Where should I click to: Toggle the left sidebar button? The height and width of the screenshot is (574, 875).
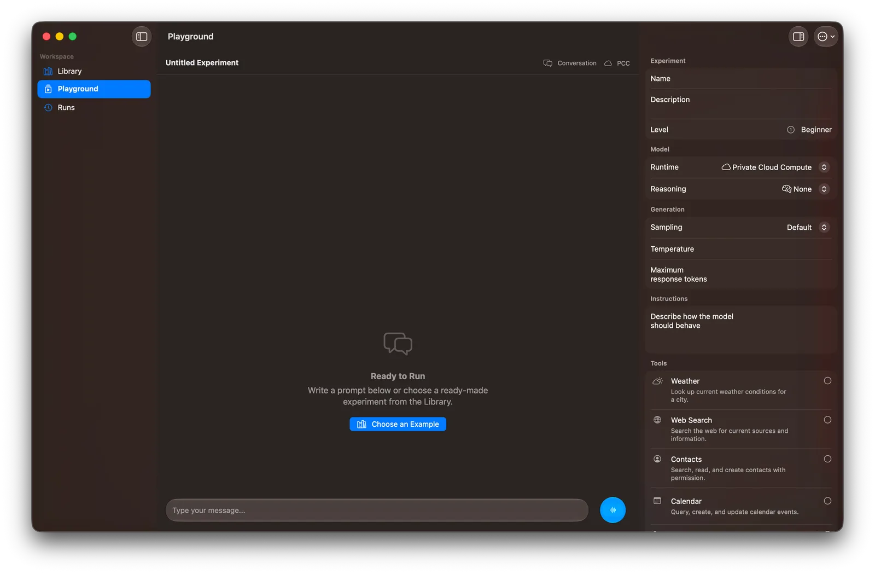142,37
